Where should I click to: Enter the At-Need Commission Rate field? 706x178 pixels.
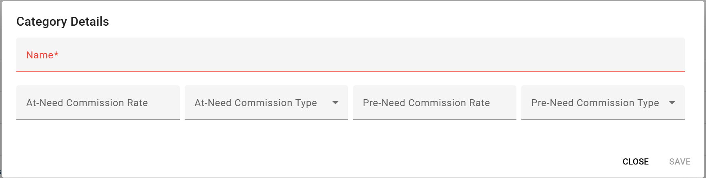[98, 103]
